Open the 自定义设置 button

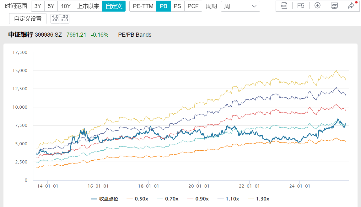click(x=28, y=19)
